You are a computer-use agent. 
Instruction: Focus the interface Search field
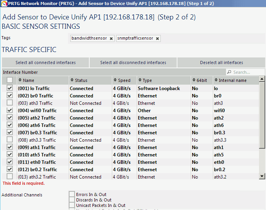click(245, 72)
